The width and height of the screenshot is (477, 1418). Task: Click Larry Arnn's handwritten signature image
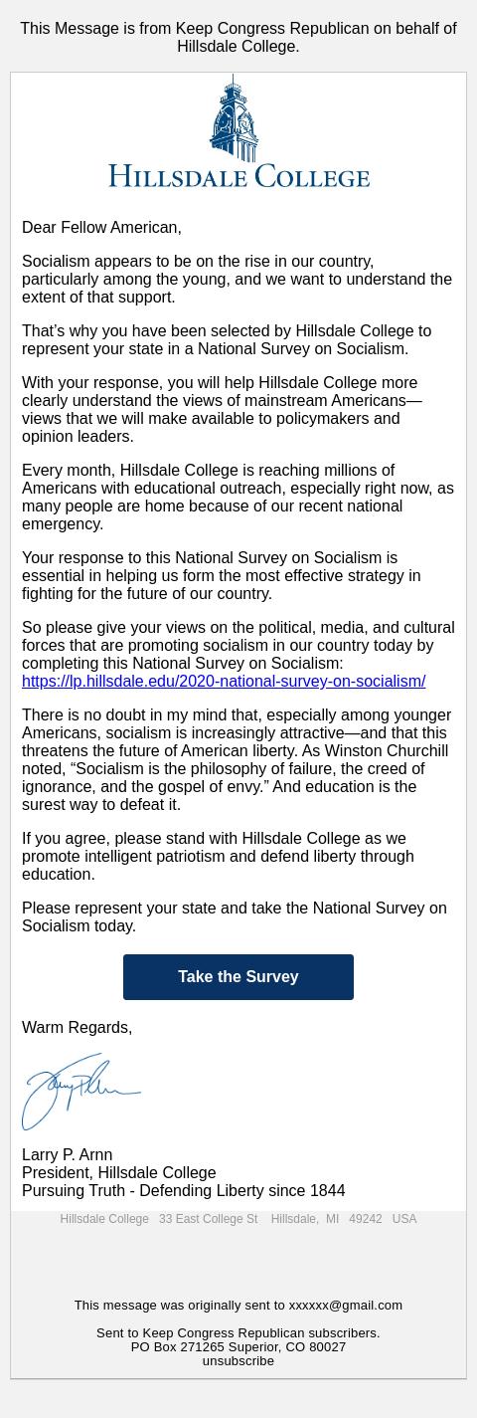point(81,1092)
